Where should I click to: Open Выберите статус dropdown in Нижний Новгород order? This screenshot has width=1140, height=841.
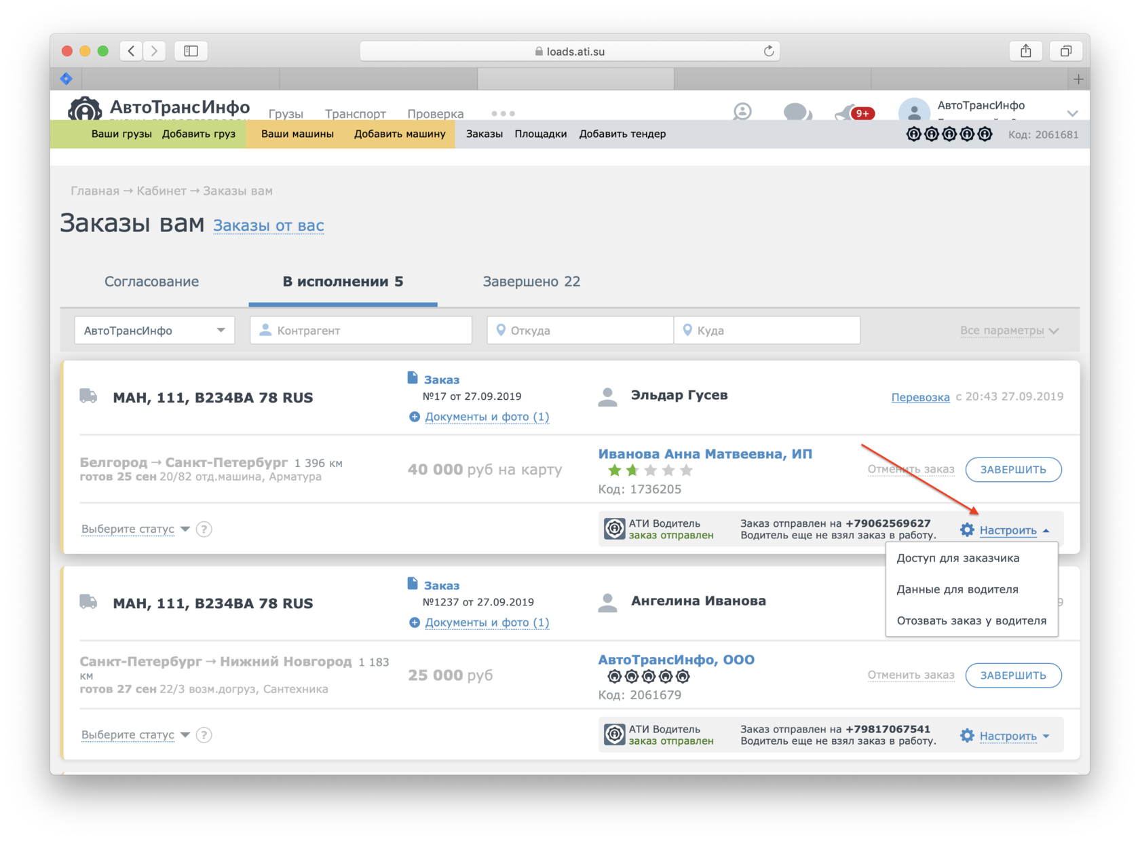point(135,735)
